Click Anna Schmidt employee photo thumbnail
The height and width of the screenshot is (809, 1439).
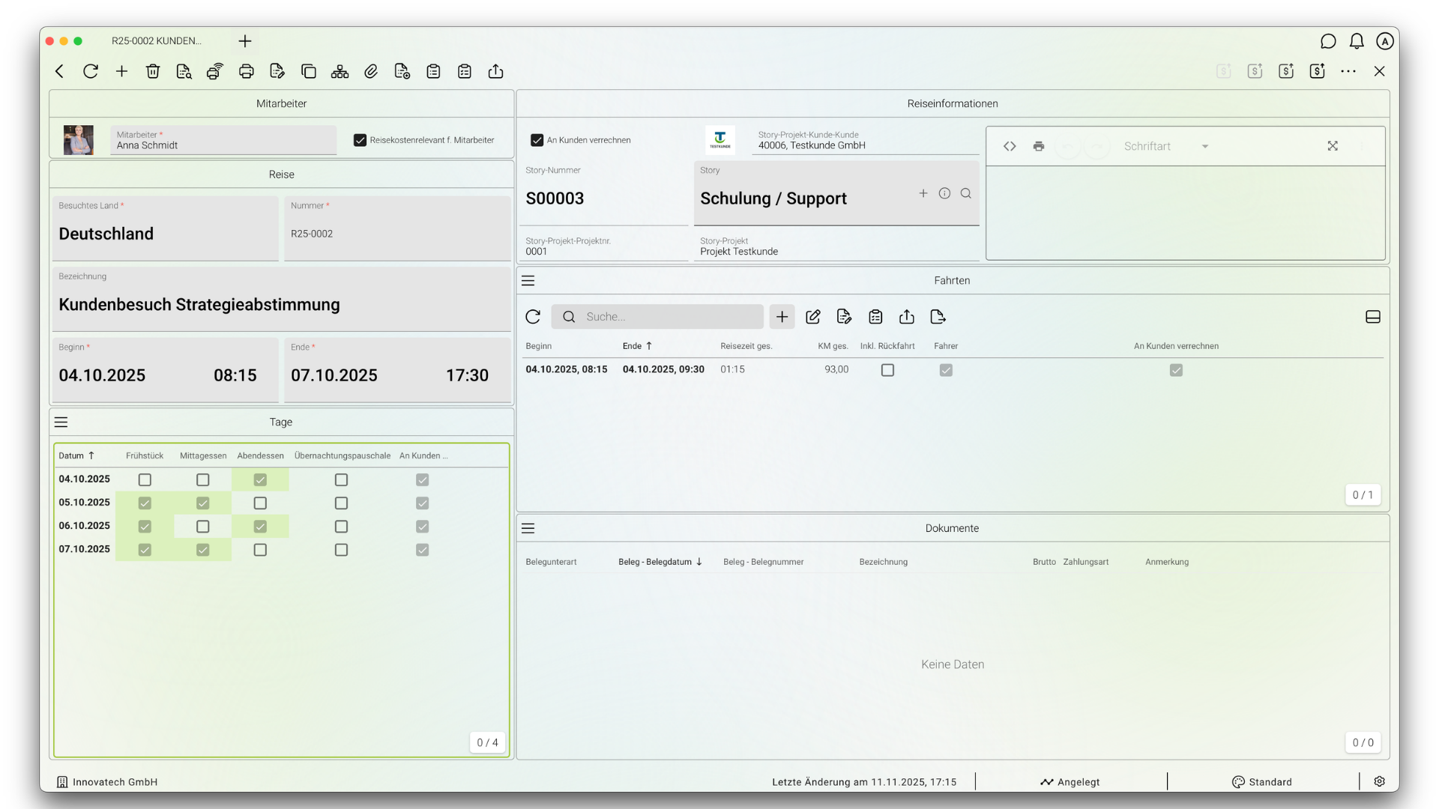click(x=79, y=140)
